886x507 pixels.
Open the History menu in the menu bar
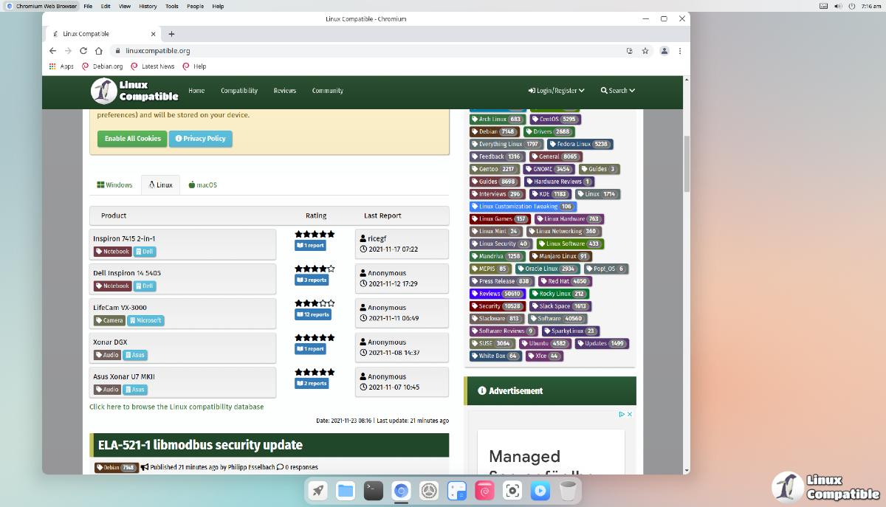148,6
